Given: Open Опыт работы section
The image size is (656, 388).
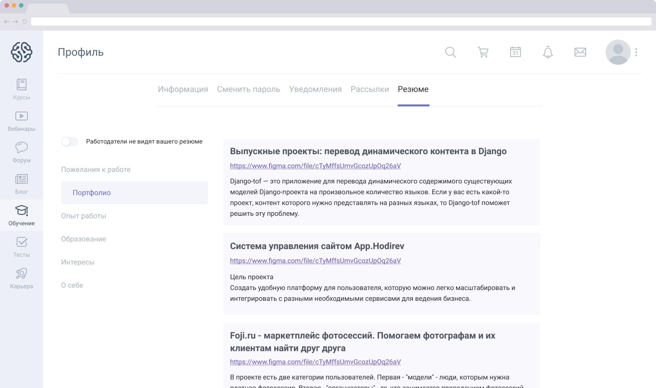Looking at the screenshot, I should (84, 216).
